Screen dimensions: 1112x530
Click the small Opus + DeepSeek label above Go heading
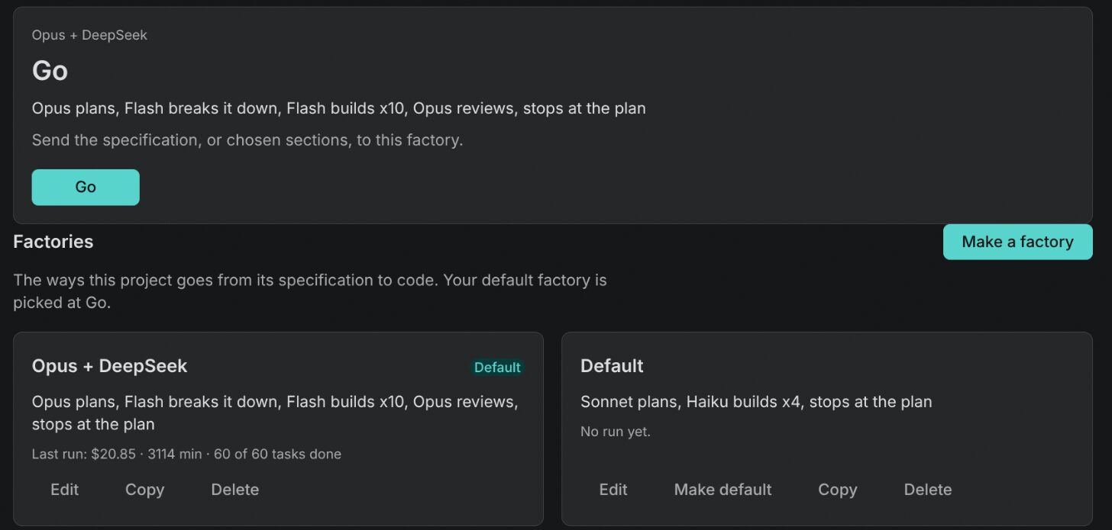point(89,35)
